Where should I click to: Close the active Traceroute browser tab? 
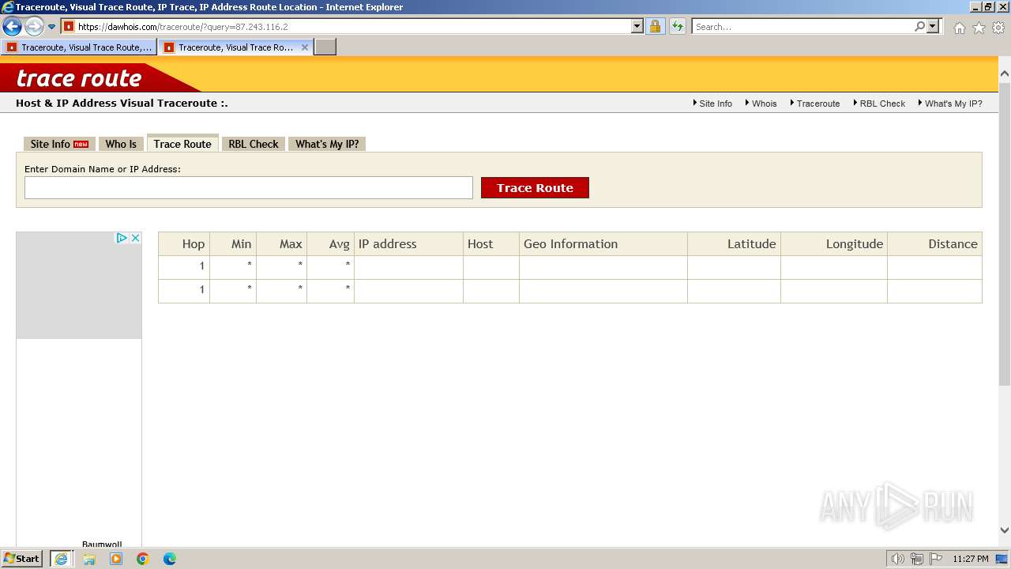pyautogui.click(x=305, y=47)
